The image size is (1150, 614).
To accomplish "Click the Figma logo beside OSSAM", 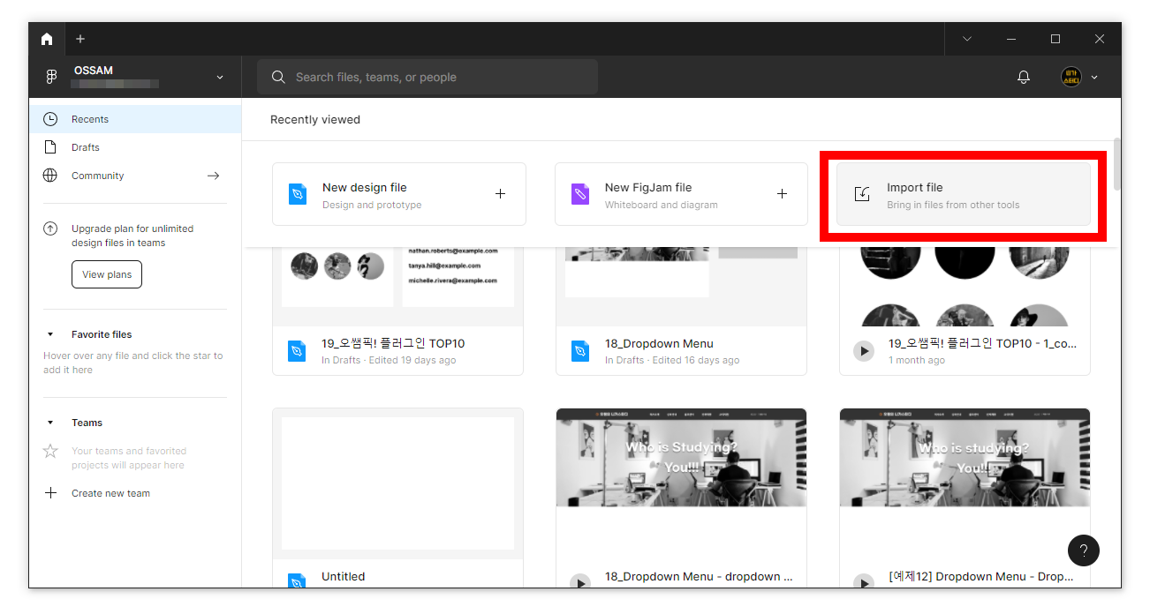I will [x=51, y=78].
